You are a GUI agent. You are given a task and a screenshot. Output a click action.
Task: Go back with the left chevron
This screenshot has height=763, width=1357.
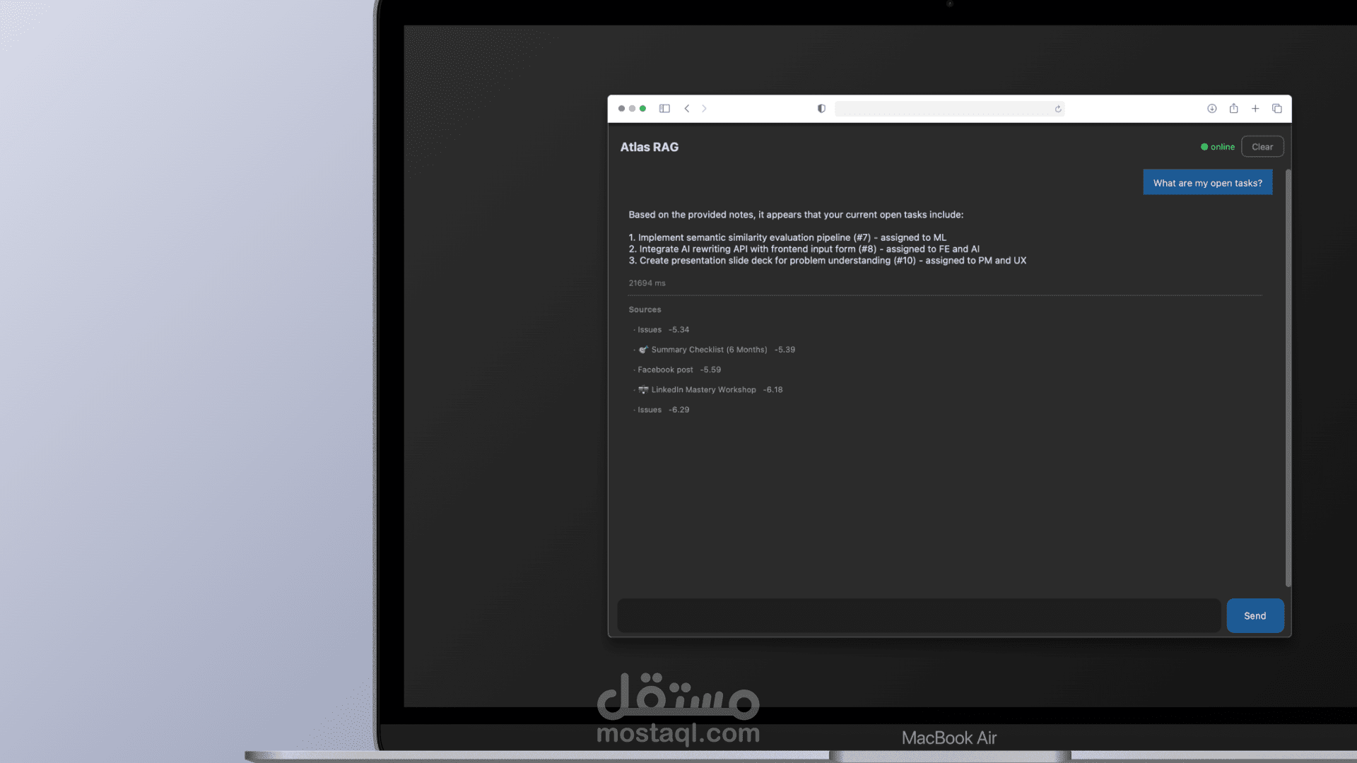pyautogui.click(x=687, y=108)
